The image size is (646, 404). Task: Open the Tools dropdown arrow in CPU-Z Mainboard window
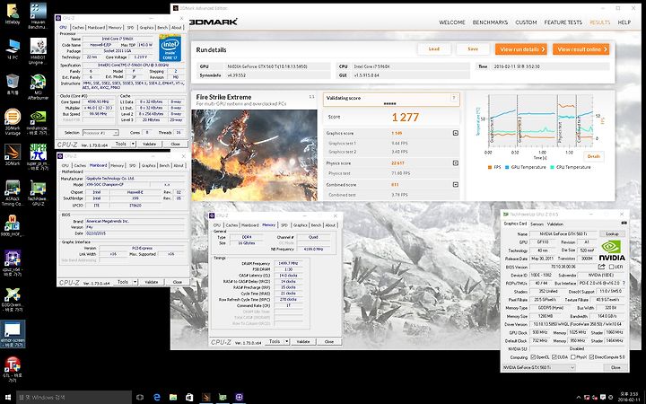point(135,282)
